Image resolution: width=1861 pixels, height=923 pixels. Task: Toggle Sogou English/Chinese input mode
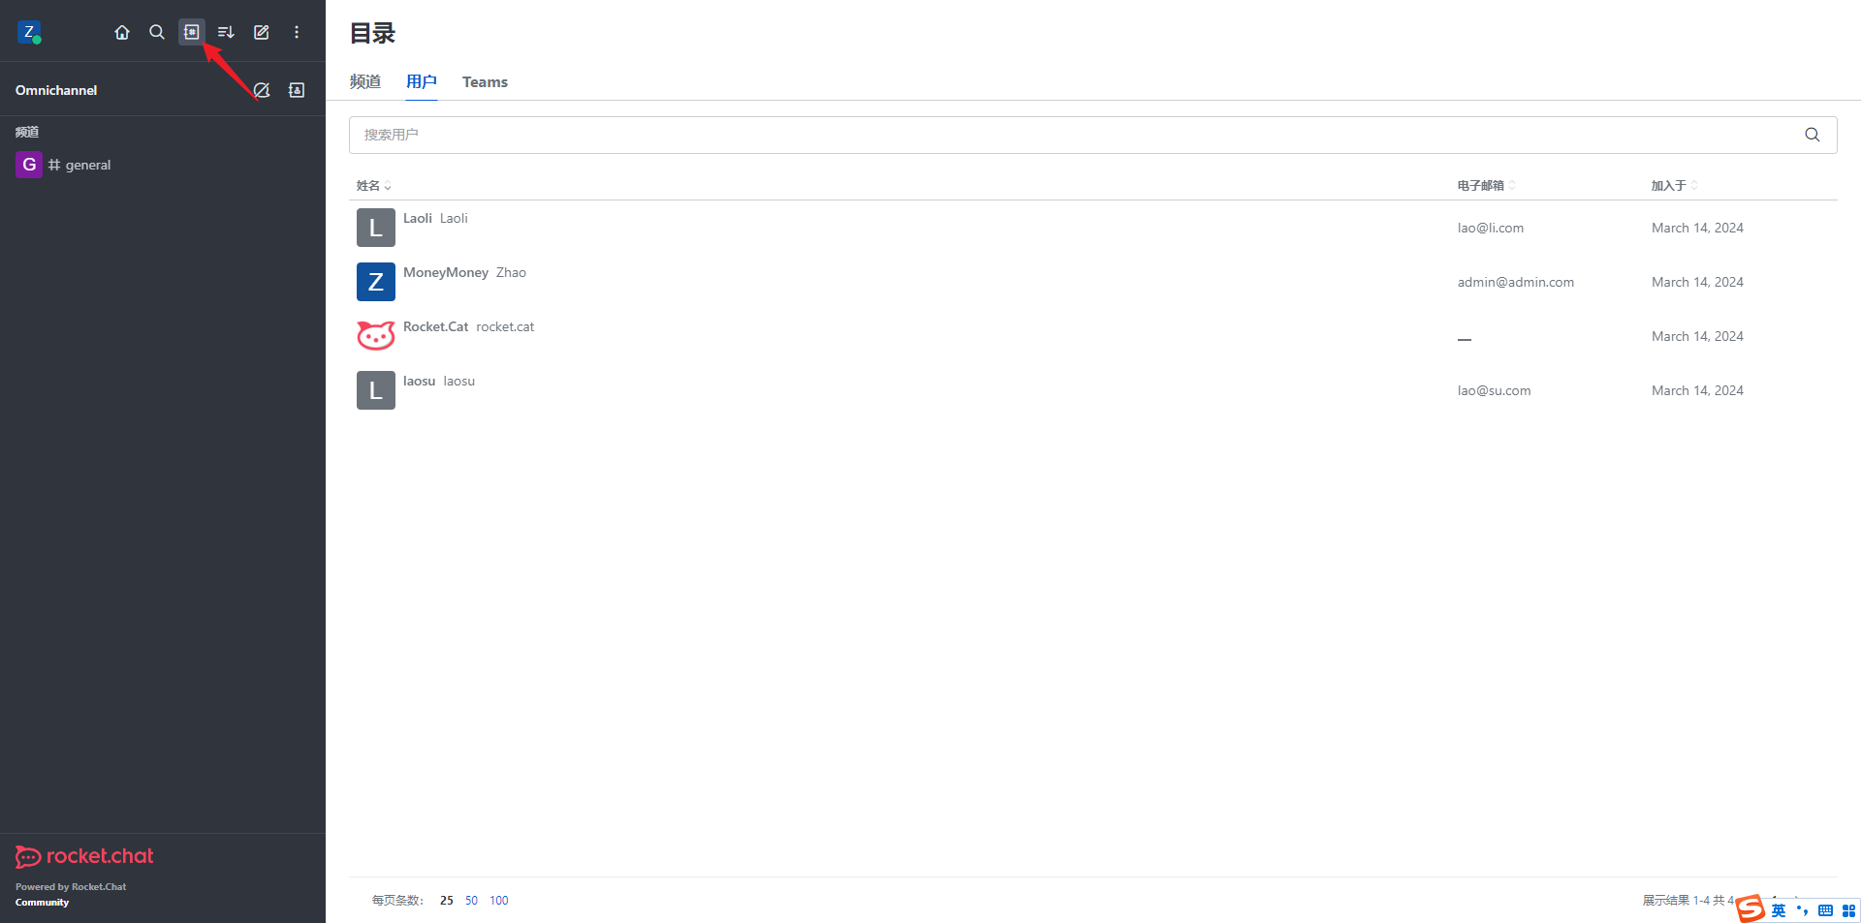click(1779, 910)
